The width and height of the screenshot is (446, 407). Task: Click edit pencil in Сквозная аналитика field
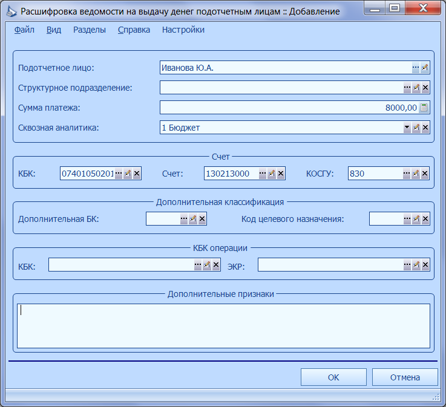(x=416, y=128)
